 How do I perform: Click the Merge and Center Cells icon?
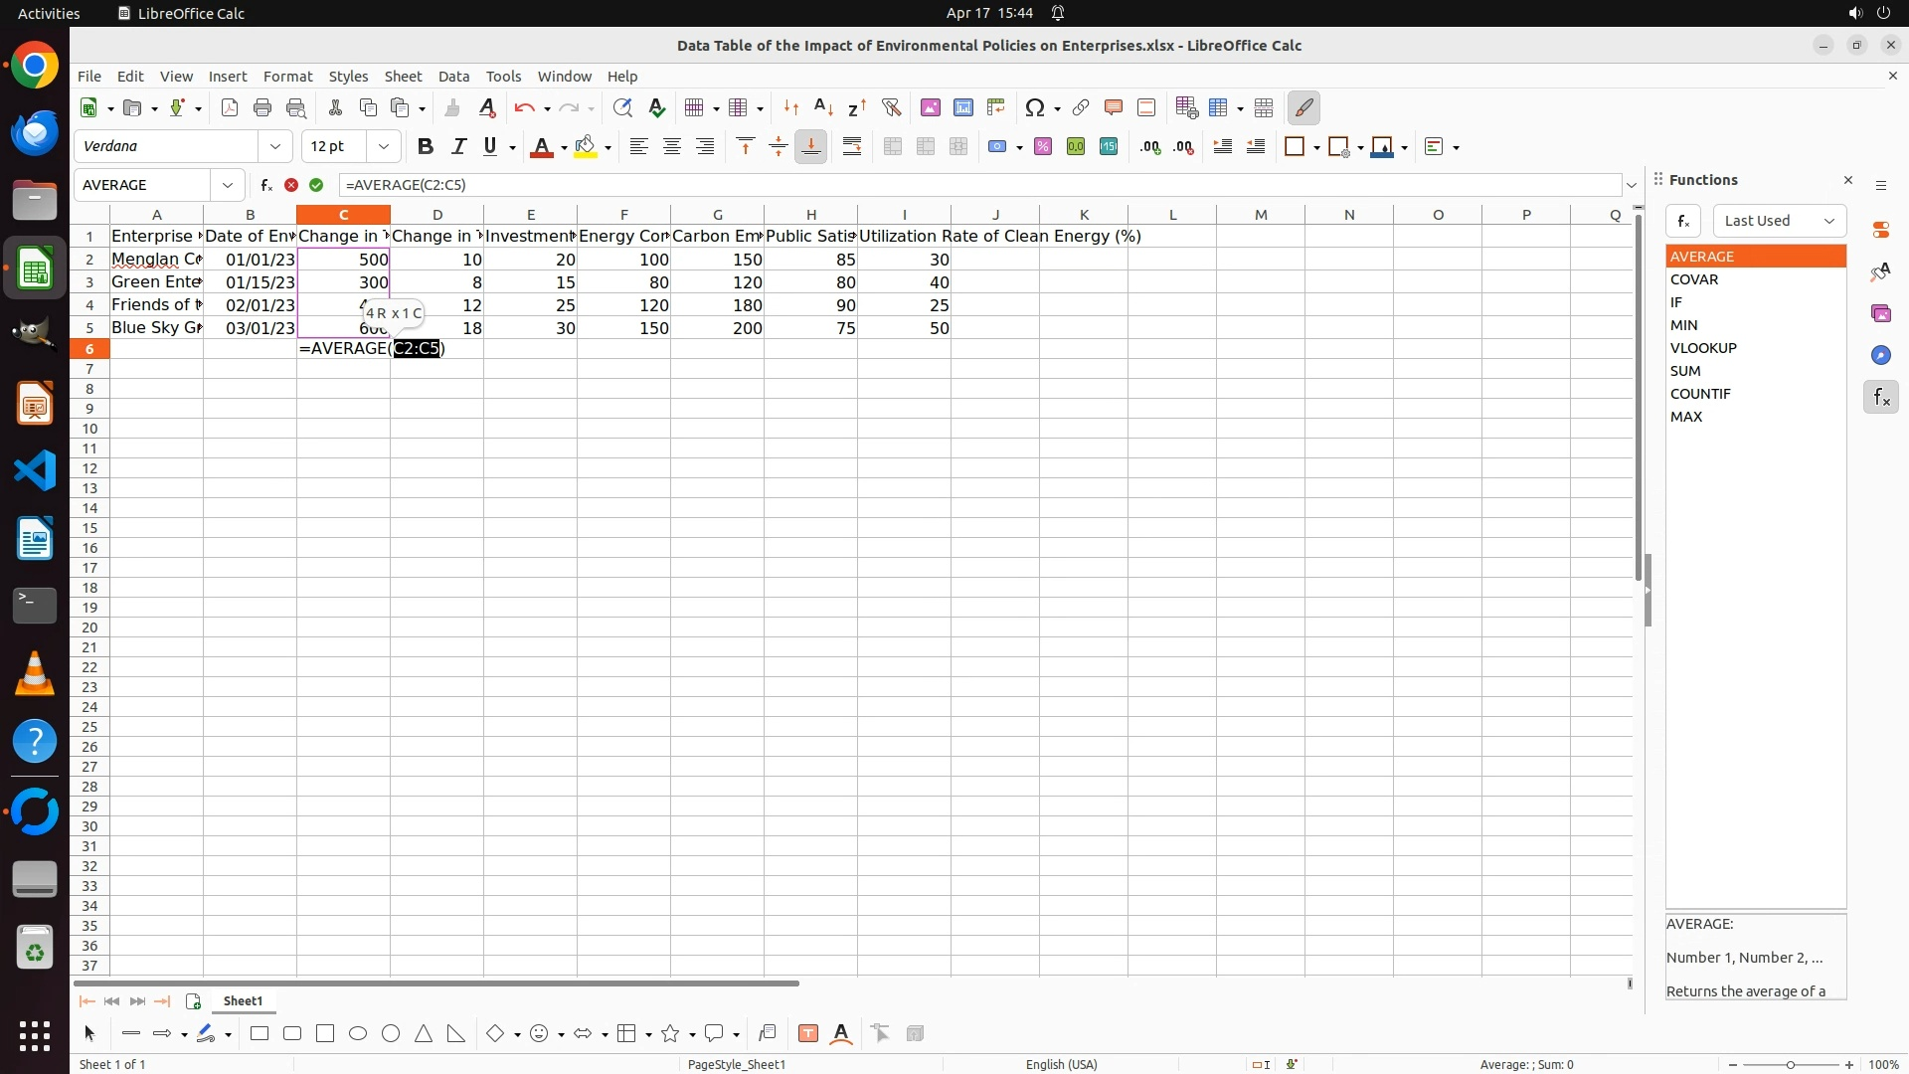coord(893,146)
